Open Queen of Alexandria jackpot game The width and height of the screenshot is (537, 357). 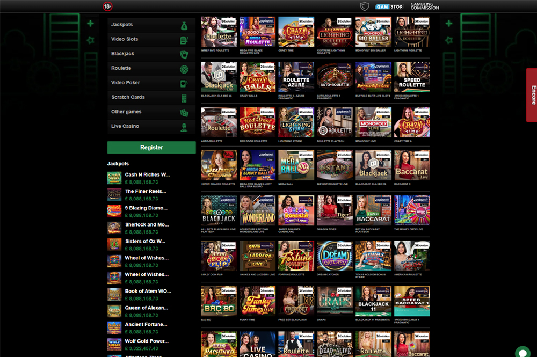pos(147,308)
